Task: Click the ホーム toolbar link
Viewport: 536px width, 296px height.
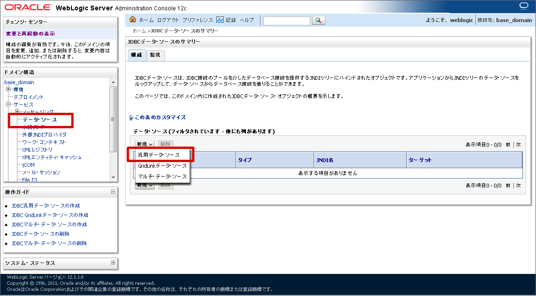Action: pos(146,20)
